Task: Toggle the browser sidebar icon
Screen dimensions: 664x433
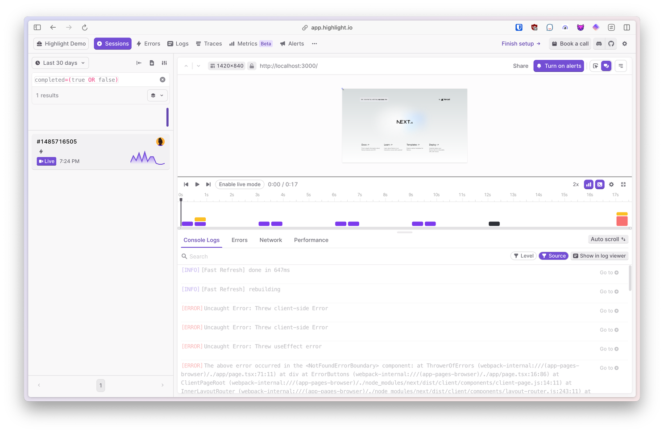Action: (x=37, y=27)
